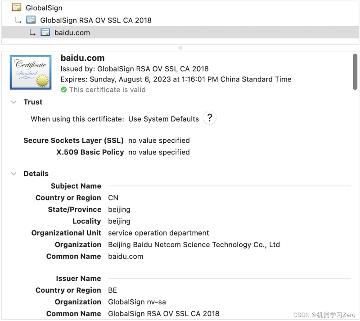Click the GlobalSign root certificate icon
The image size is (360, 321).
pyautogui.click(x=17, y=8)
